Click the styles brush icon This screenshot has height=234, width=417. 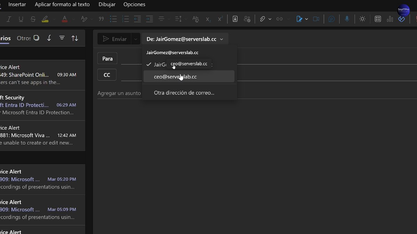(84, 19)
